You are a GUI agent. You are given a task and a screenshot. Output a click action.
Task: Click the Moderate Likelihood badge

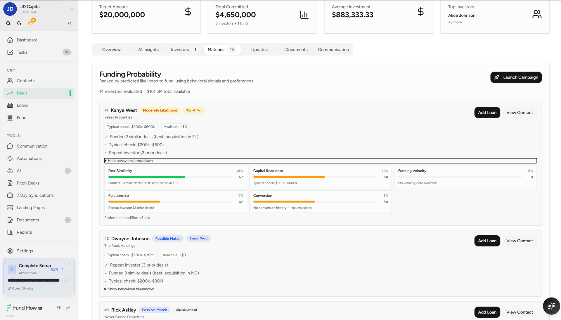(x=160, y=110)
